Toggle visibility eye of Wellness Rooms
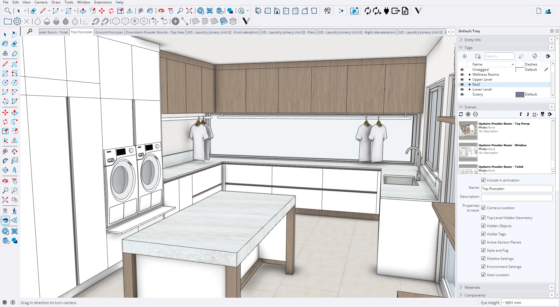The width and height of the screenshot is (560, 307). point(462,75)
